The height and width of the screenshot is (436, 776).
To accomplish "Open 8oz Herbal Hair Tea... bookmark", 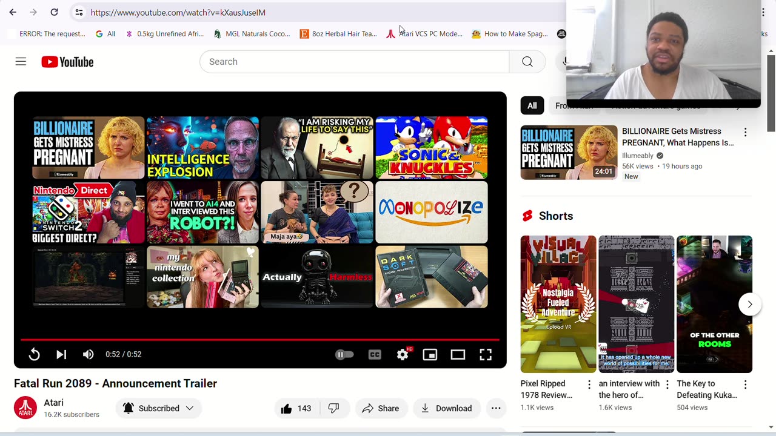I will coord(338,34).
